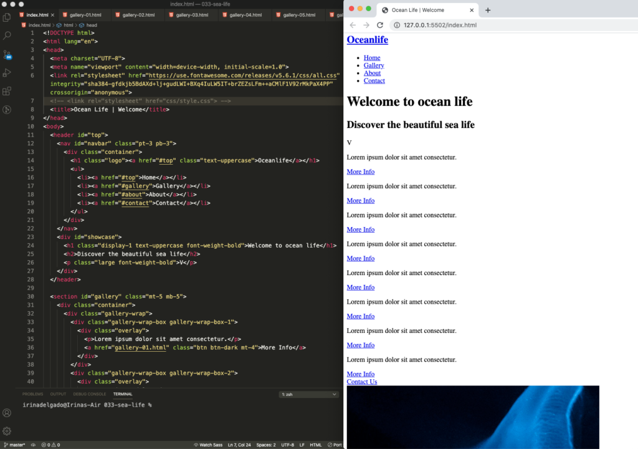Viewport: 638px width, 449px height.
Task: Open the Manage gear icon in VS Code
Action: click(7, 431)
